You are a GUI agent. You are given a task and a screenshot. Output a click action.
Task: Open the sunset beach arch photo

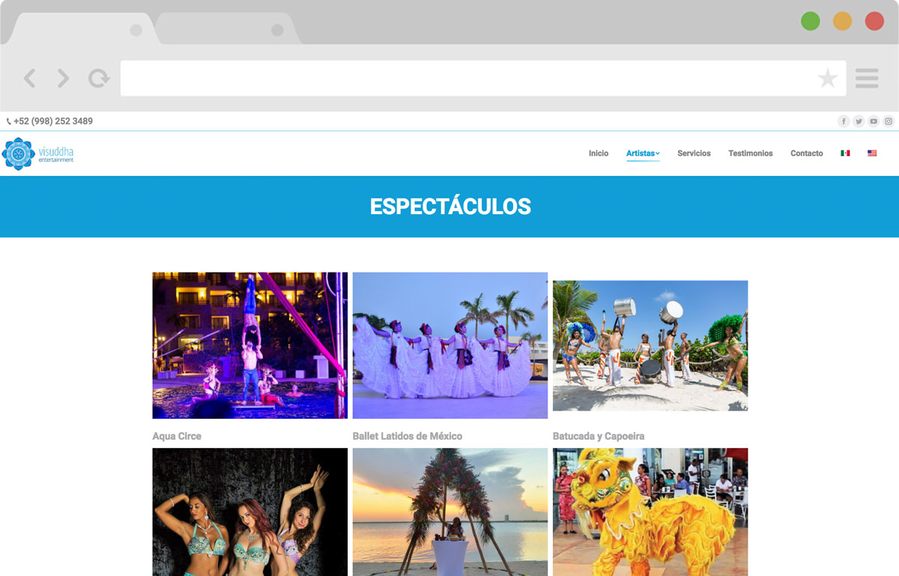coord(450,512)
